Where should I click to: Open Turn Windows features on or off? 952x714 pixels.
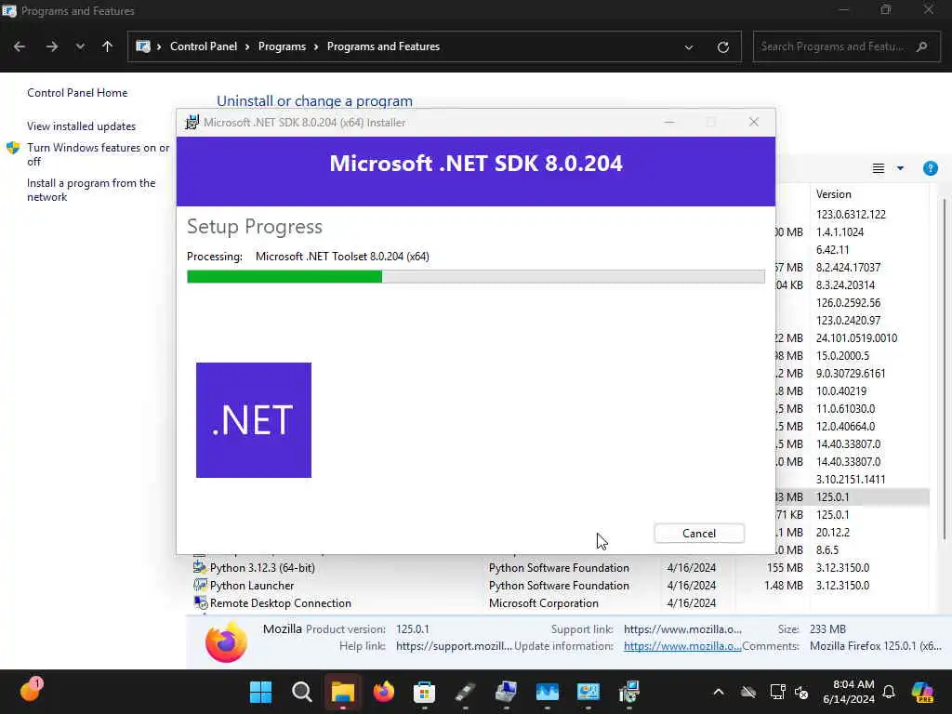pos(98,154)
